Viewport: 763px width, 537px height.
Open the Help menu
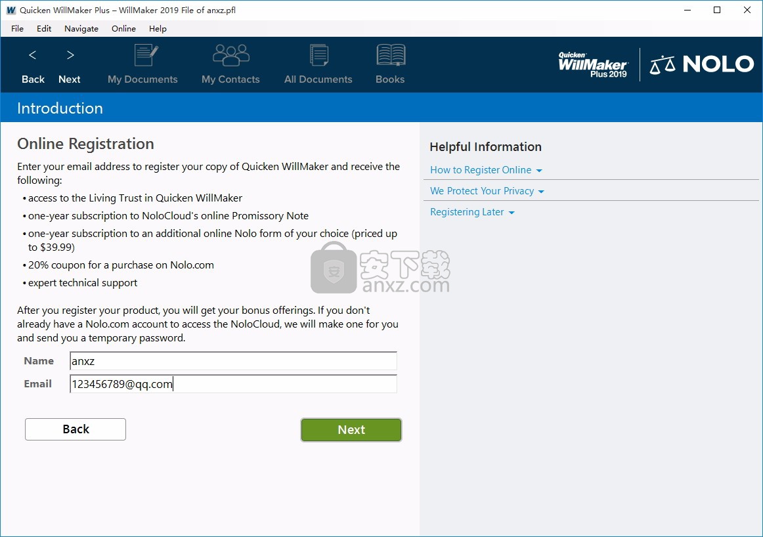pyautogui.click(x=158, y=29)
